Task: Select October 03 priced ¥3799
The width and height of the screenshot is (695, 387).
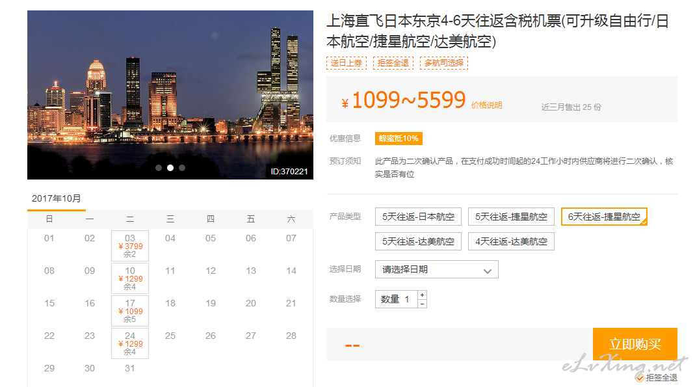Action: click(130, 246)
